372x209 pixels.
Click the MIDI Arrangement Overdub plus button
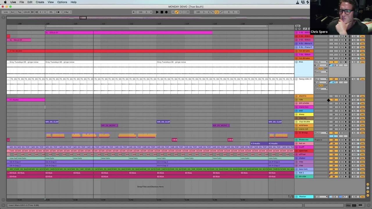(x=173, y=12)
